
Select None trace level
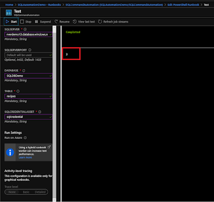(12, 192)
